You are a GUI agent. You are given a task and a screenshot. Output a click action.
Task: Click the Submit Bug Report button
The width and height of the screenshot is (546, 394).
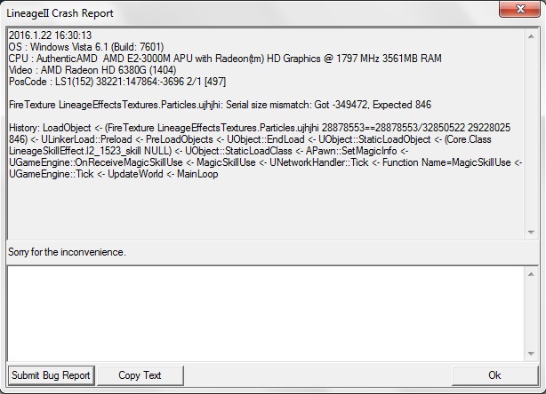tap(52, 375)
